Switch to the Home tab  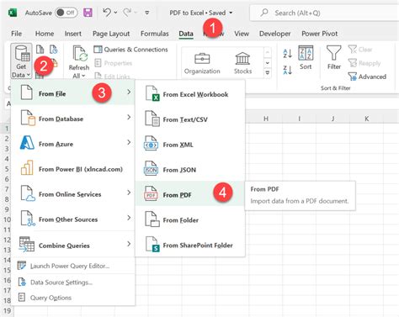coord(45,34)
